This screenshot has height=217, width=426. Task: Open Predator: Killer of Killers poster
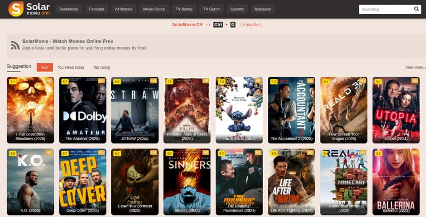(187, 110)
